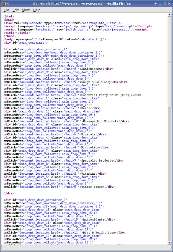Viewport: 173px width, 252px height.
Task: Click the empty title tag line
Action: click(17, 33)
